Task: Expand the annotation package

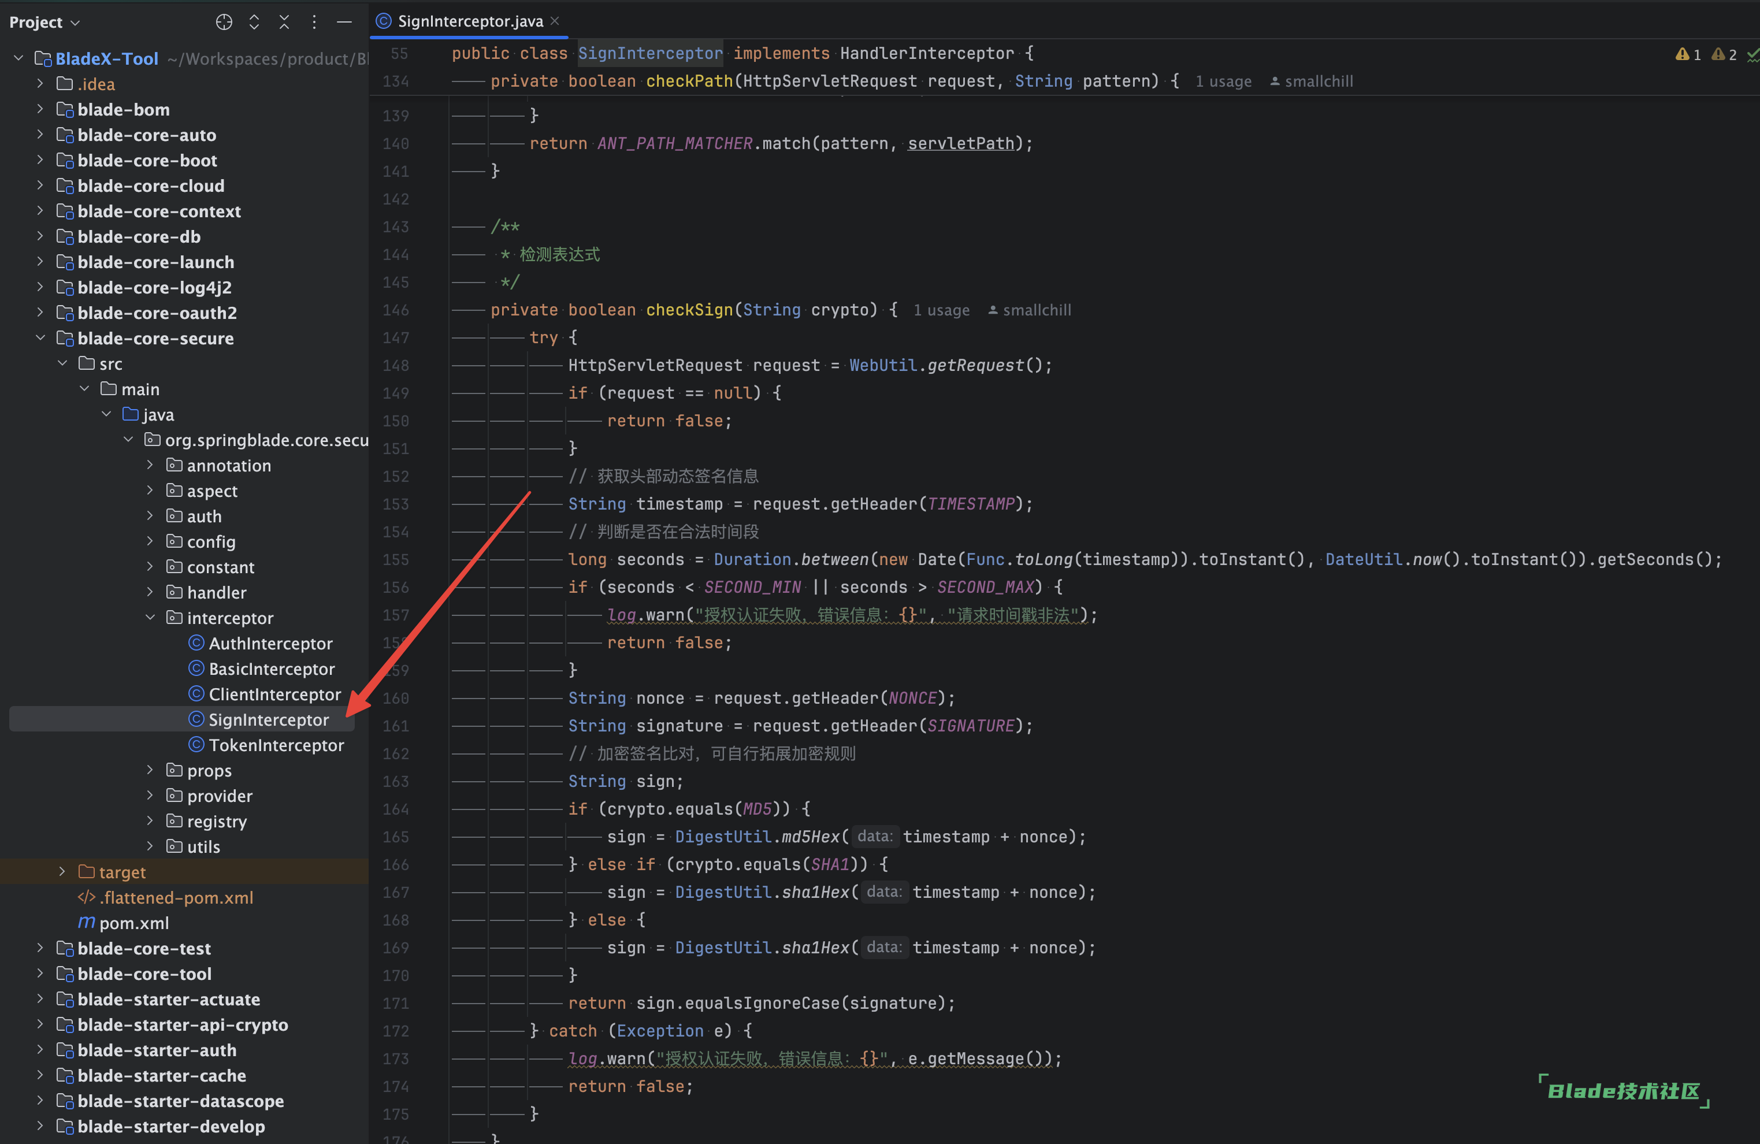Action: pos(150,465)
